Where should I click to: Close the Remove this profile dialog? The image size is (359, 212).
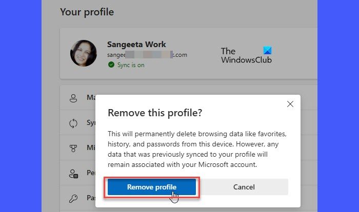click(x=290, y=104)
